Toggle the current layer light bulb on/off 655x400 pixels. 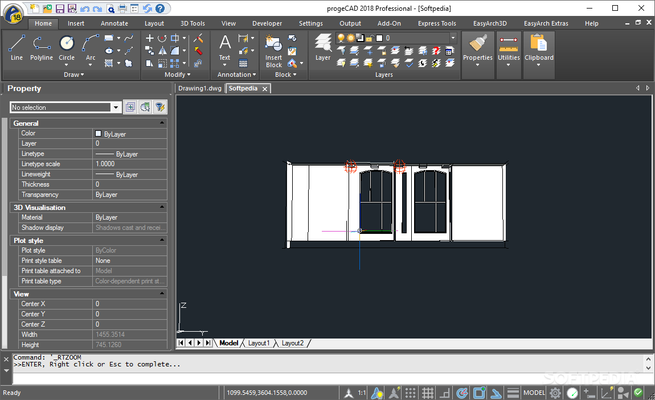point(341,38)
